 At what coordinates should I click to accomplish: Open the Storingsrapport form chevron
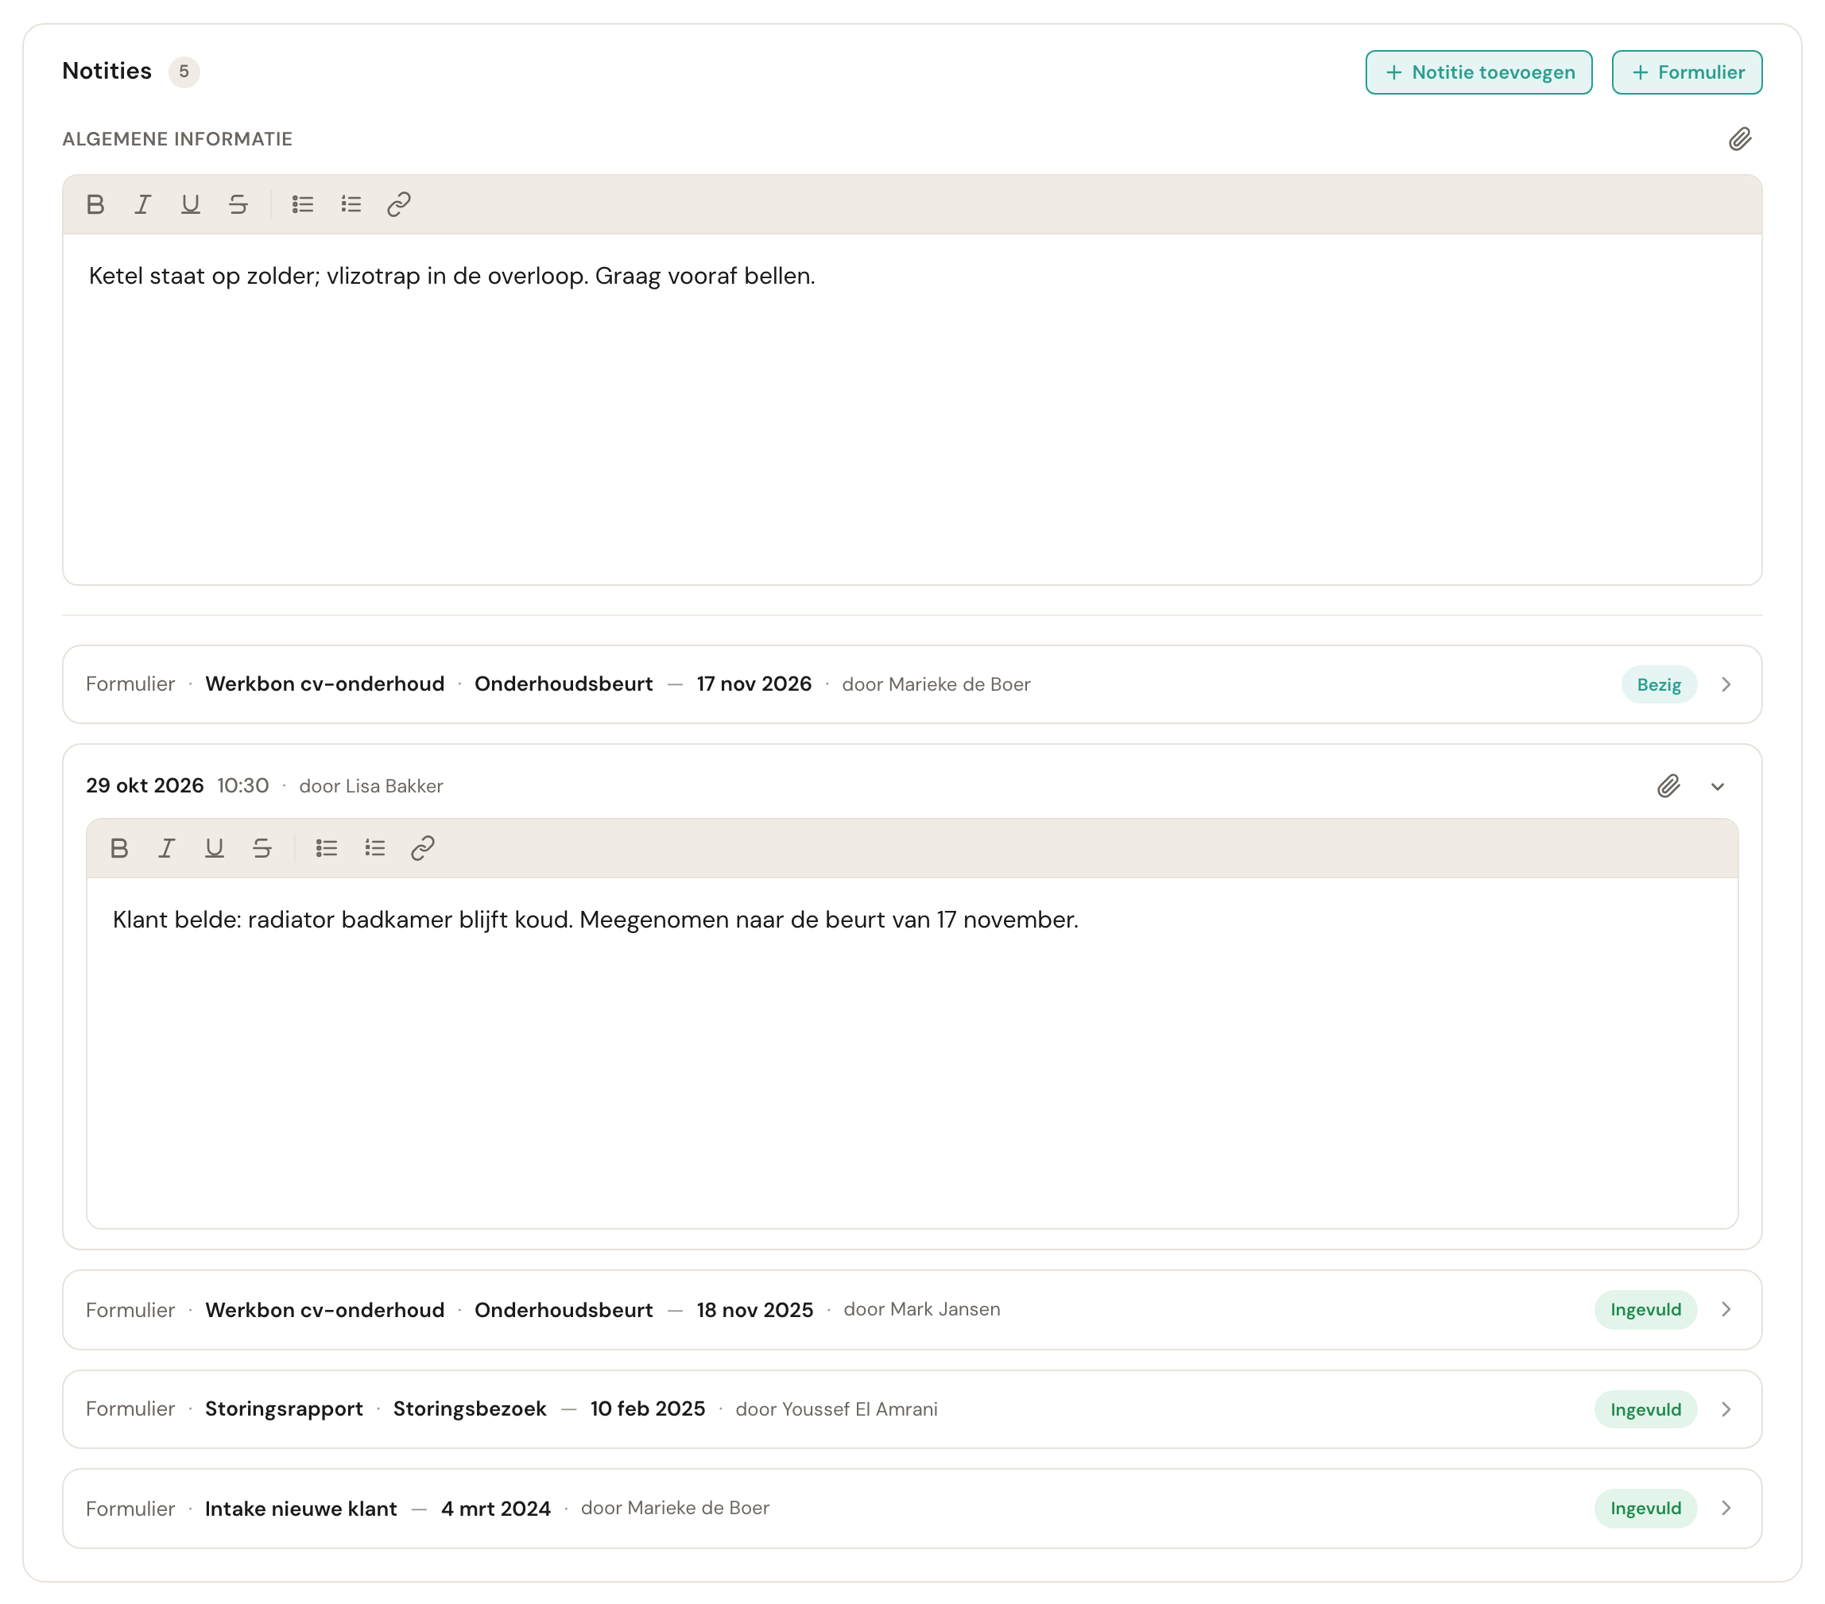point(1726,1409)
